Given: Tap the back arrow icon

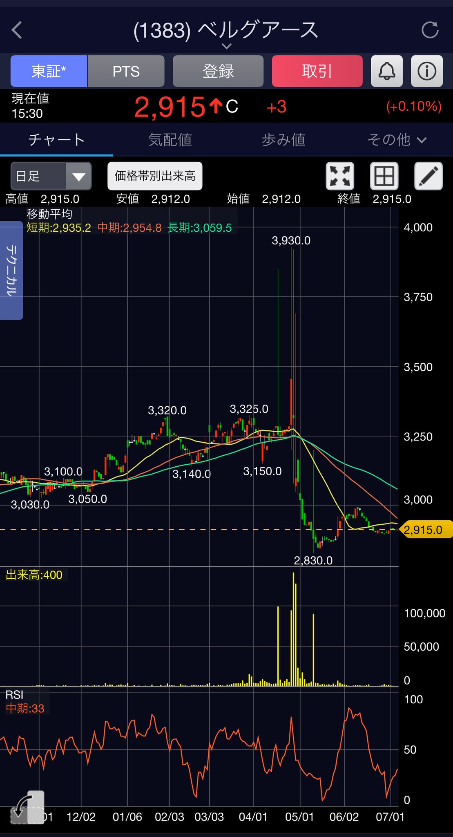Looking at the screenshot, I should (x=17, y=30).
